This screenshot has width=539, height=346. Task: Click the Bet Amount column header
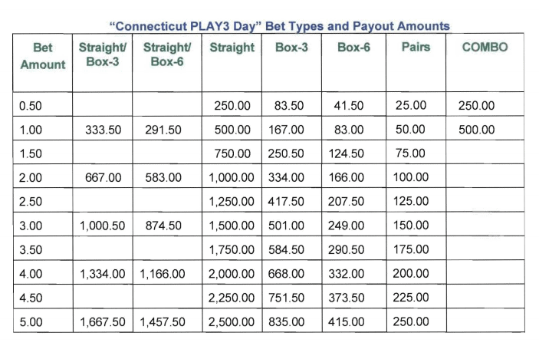43,56
